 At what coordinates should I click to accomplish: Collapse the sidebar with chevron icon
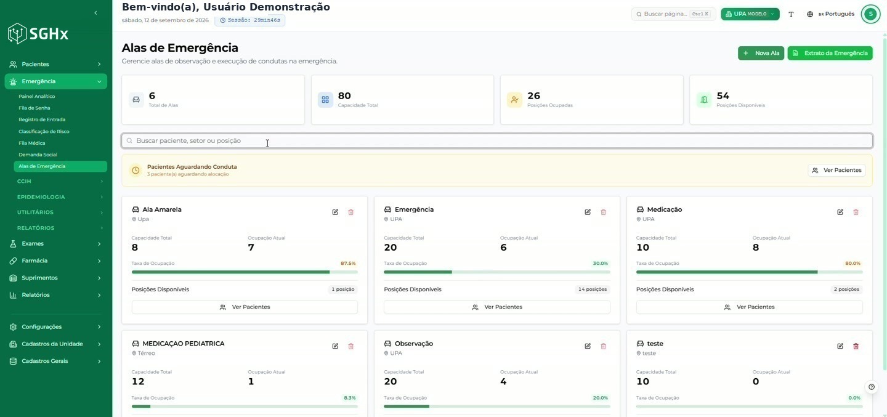tap(95, 13)
